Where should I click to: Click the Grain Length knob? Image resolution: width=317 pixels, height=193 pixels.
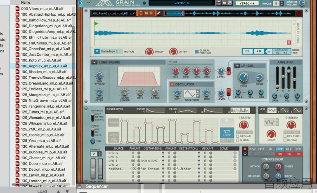(x=125, y=92)
